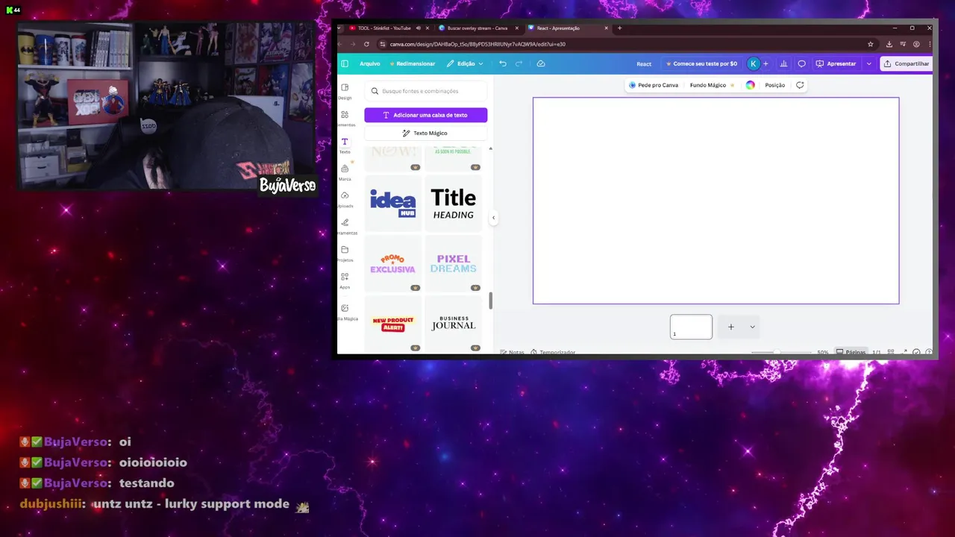Image resolution: width=955 pixels, height=537 pixels.
Task: Open the Projetos folder panel
Action: (345, 253)
